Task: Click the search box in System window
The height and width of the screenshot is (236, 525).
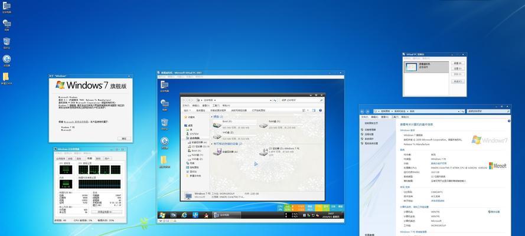Action: 488,112
